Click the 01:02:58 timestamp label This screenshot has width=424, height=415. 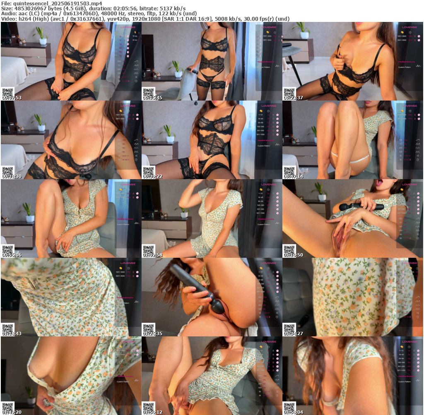pos(152,255)
